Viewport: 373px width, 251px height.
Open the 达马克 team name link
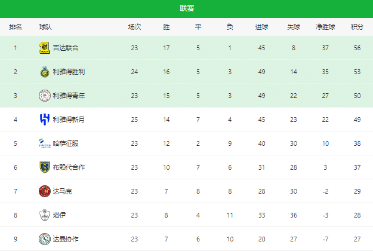62,191
